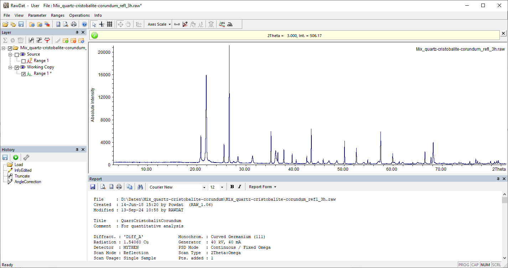Screen dimensions: 508x268
Task: Open the Courier New font dropdown
Action: pos(177,187)
